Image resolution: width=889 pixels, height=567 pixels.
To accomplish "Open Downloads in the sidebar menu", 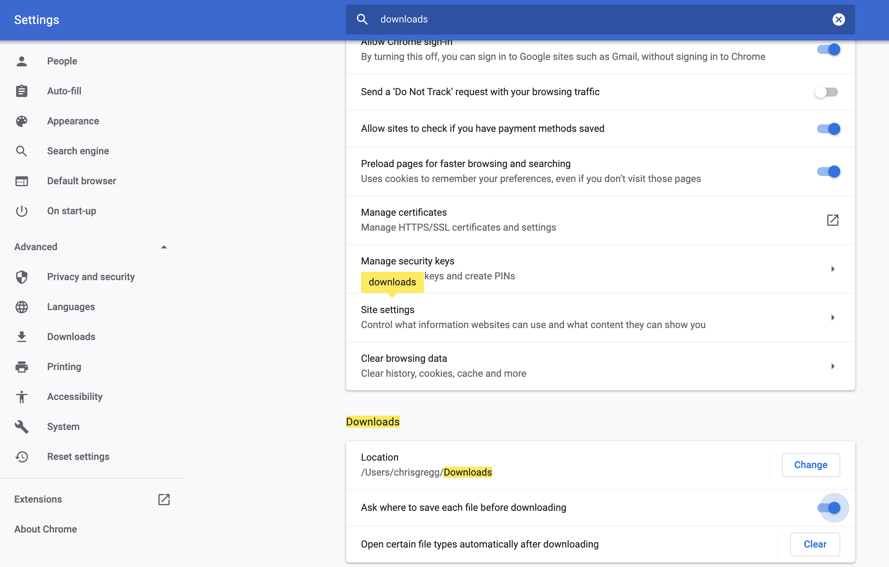I will point(71,337).
